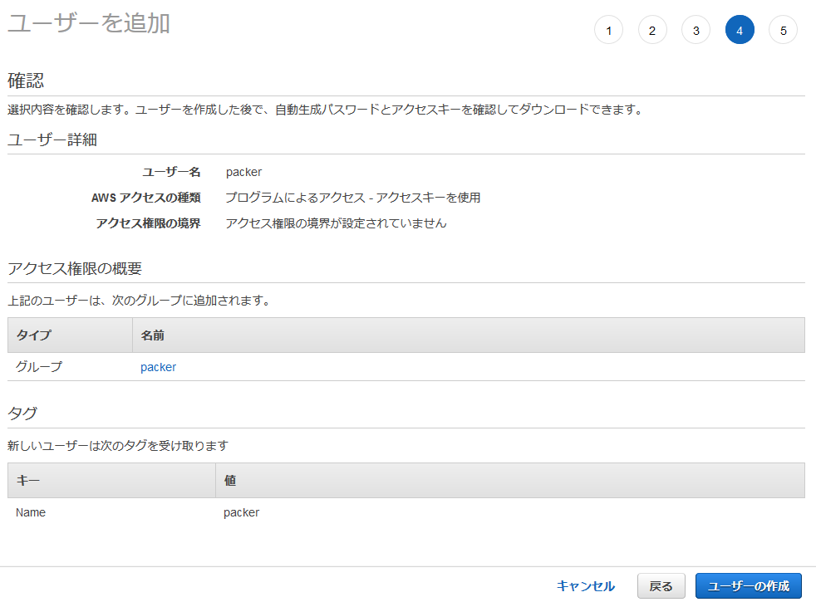Image resolution: width=816 pixels, height=602 pixels.
Task: Click the ユーザーを追加 page title
Action: (89, 23)
